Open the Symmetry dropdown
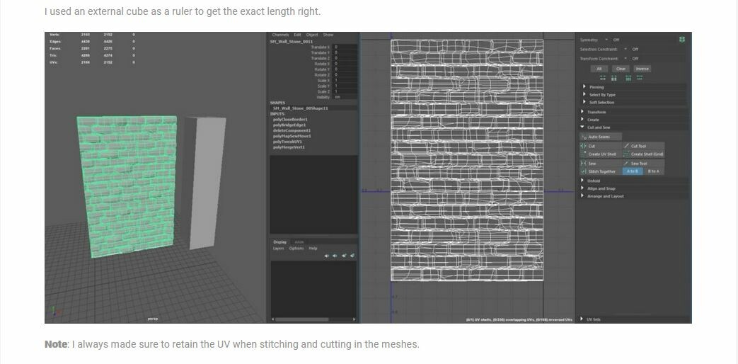738x364 pixels. pyautogui.click(x=606, y=40)
